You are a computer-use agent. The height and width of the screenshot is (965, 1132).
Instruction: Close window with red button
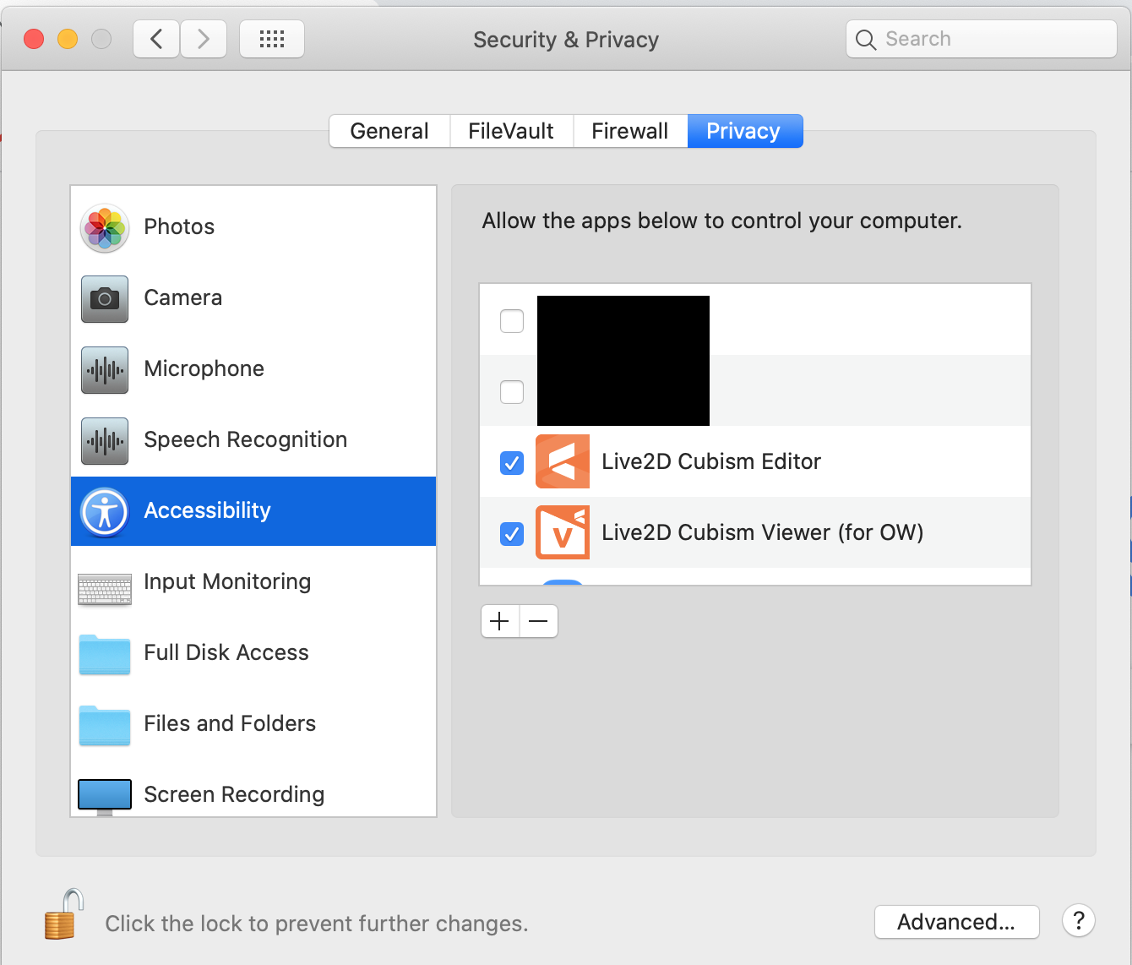[34, 39]
